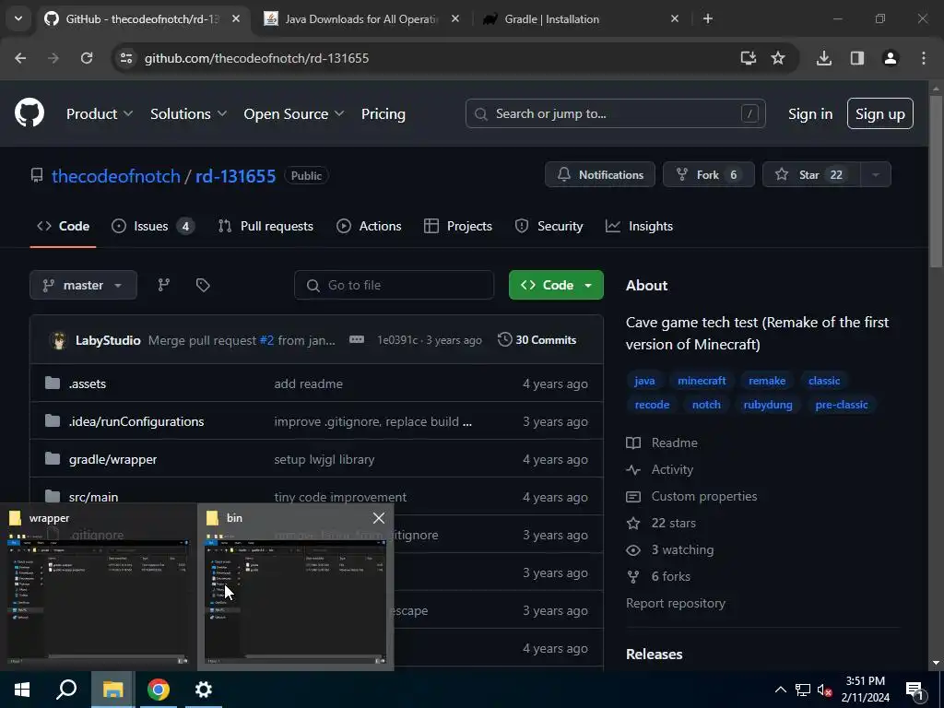Click Report repository
Image resolution: width=944 pixels, height=708 pixels.
(676, 603)
